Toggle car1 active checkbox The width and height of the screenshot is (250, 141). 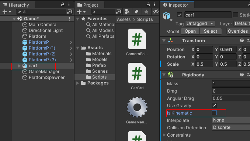point(180,15)
